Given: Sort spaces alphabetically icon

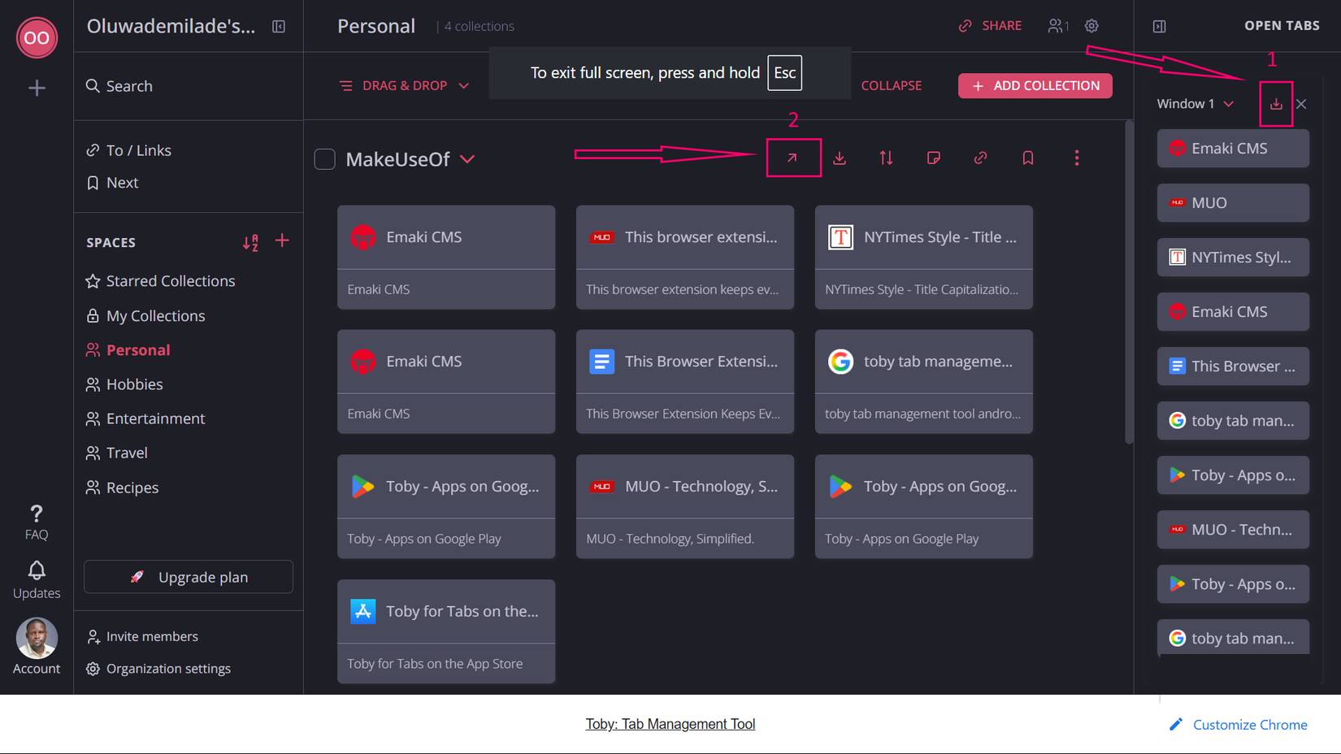Looking at the screenshot, I should [x=250, y=242].
